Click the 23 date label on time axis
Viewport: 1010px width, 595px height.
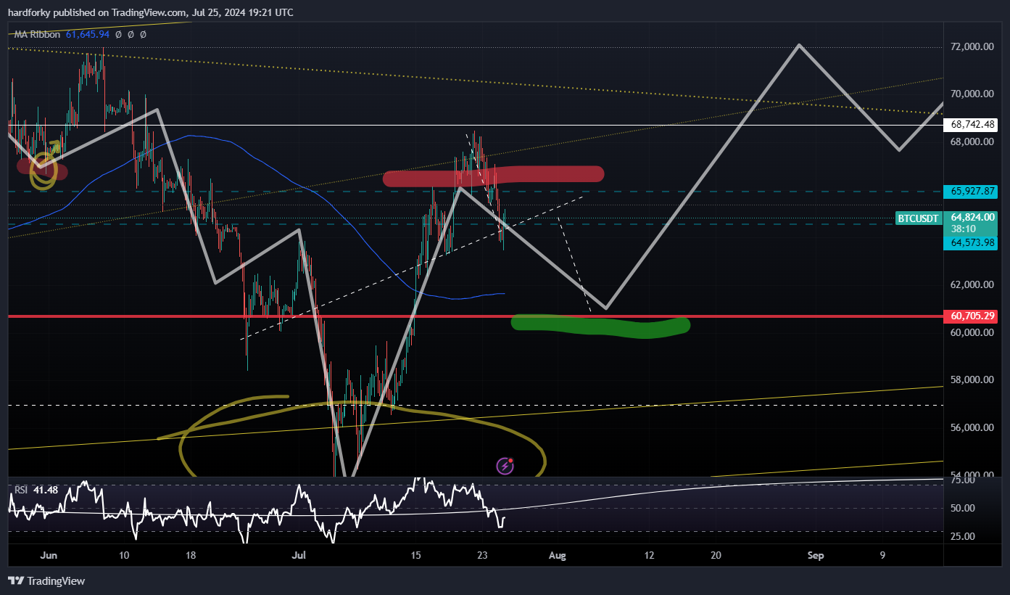click(484, 556)
